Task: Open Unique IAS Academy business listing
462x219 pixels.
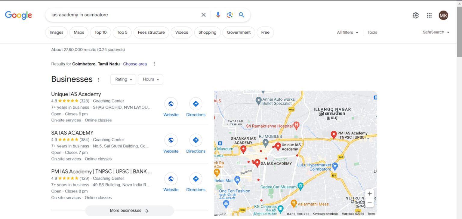Action: (x=76, y=94)
